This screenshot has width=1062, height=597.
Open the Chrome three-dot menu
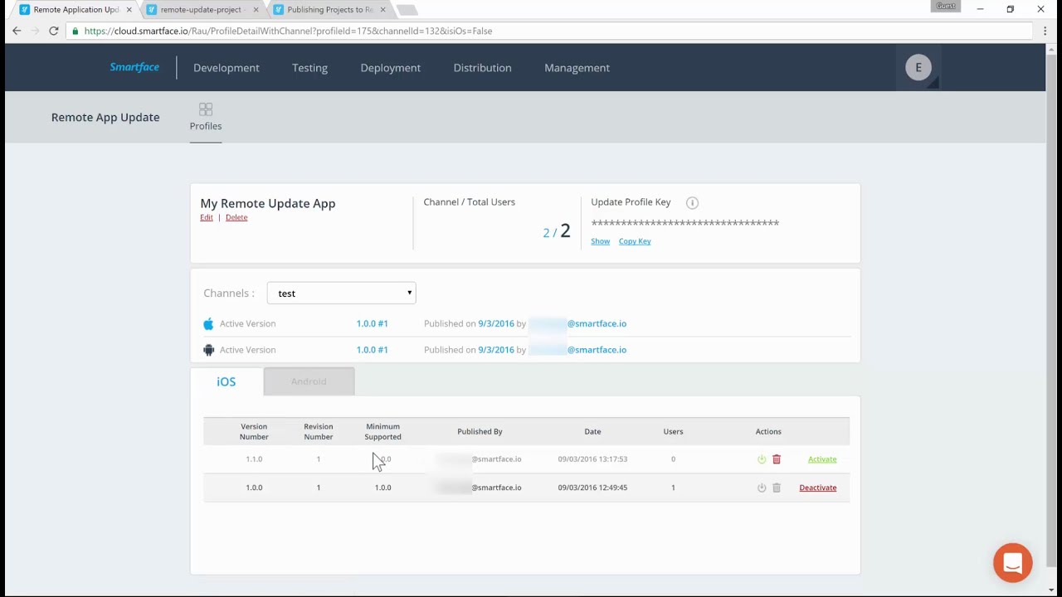(x=1045, y=31)
